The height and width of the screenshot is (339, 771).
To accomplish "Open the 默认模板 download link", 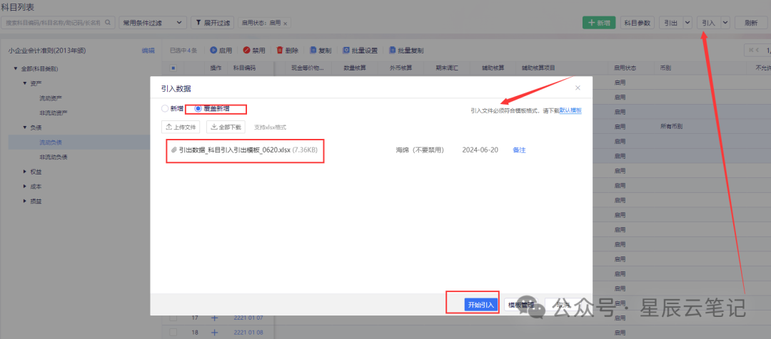I will pyautogui.click(x=570, y=110).
